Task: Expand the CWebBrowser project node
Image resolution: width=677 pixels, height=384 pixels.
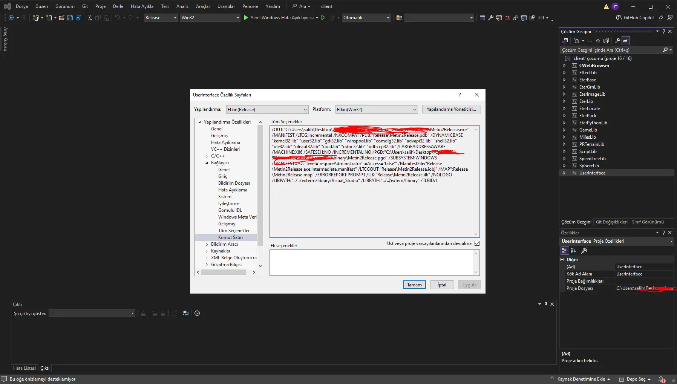Action: (564, 66)
